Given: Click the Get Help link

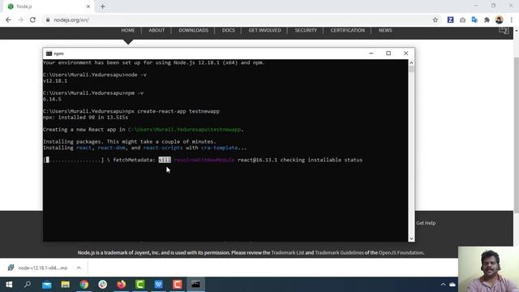Looking at the screenshot, I should (426, 223).
